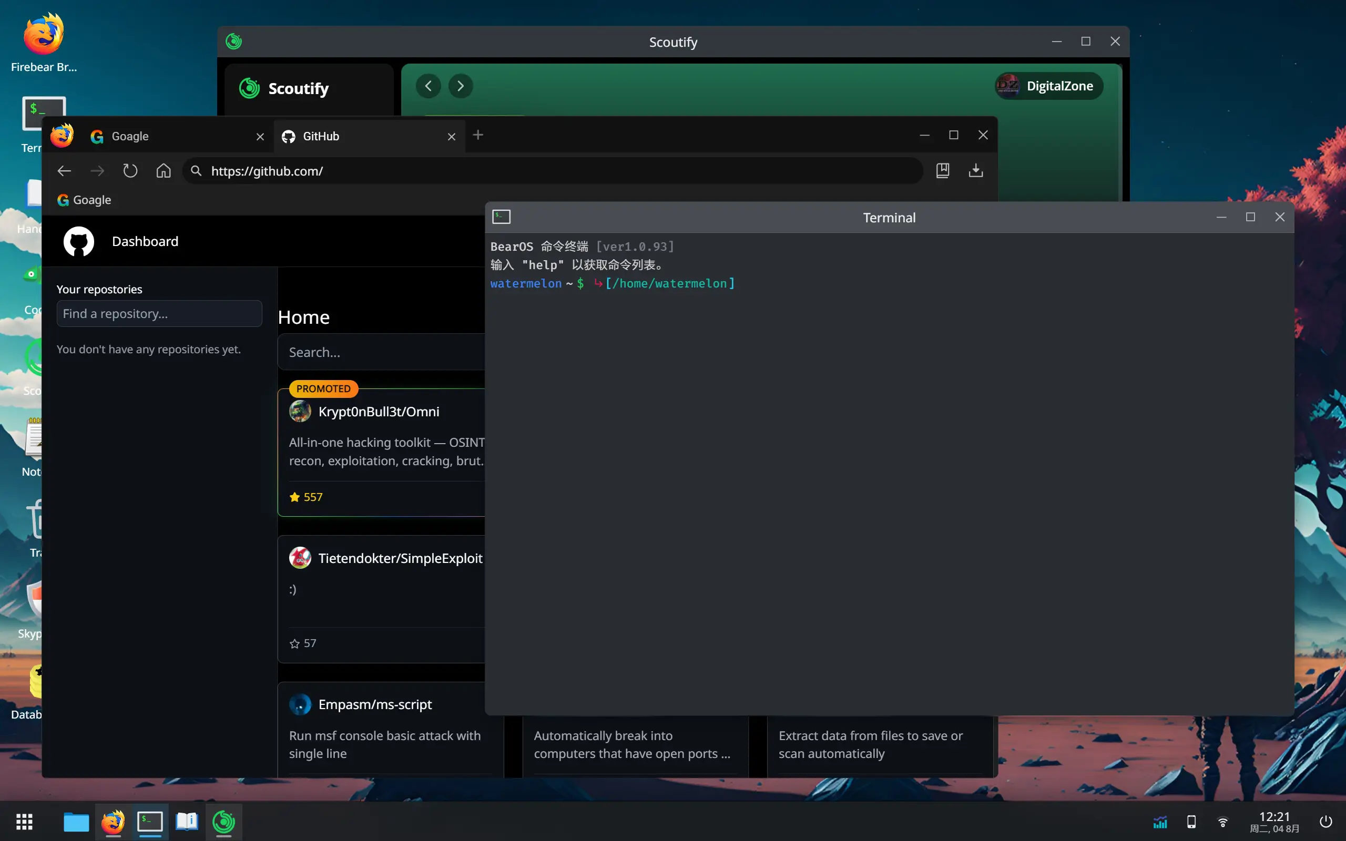Switch to Firebear browser in the taskbar
The width and height of the screenshot is (1346, 841).
[x=113, y=822]
